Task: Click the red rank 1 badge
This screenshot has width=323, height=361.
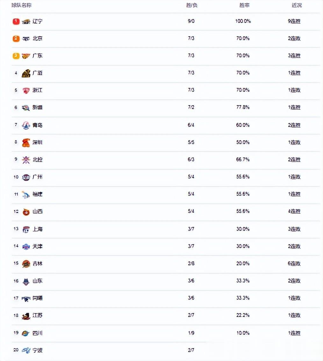Action: (16, 21)
